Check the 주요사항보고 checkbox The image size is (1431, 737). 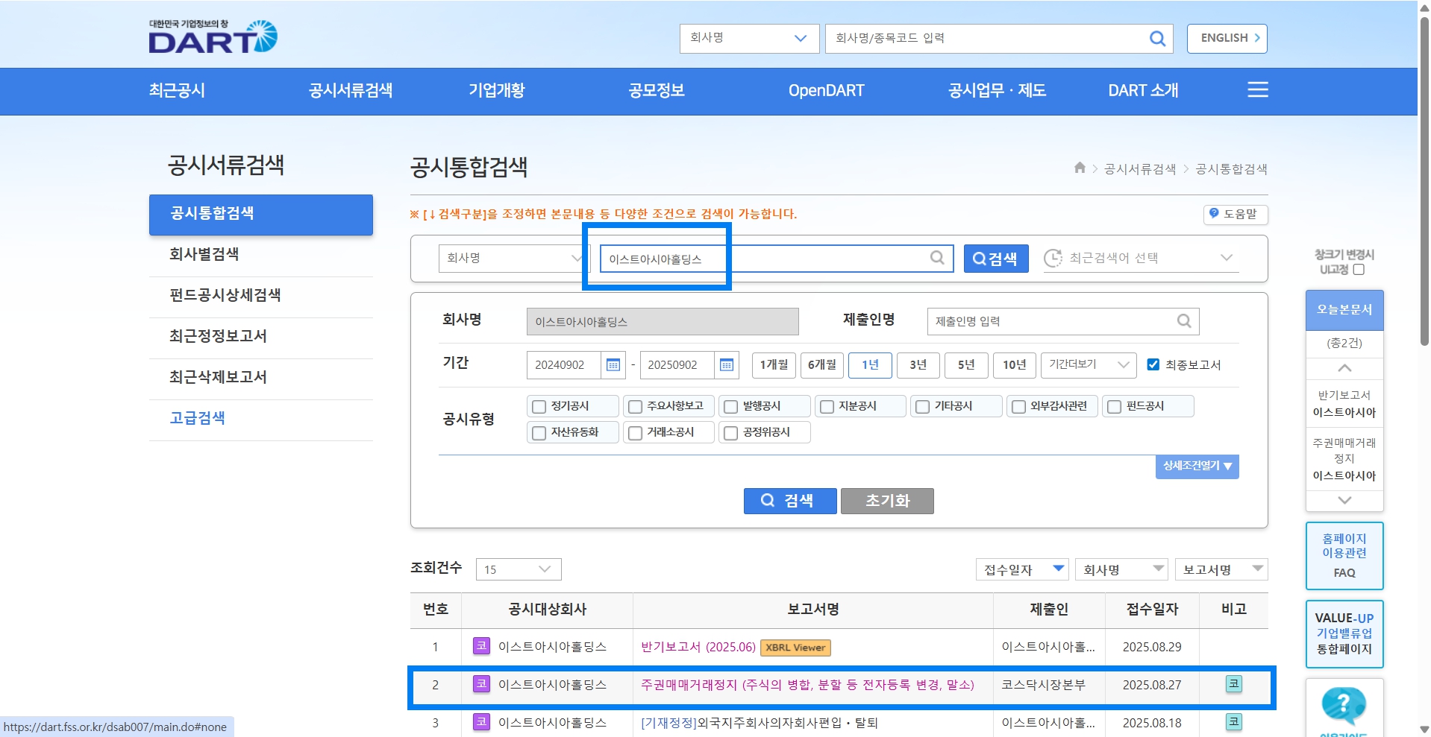click(635, 407)
